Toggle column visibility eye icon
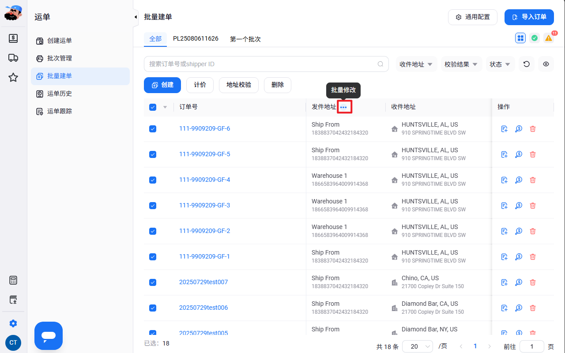The image size is (565, 353). click(546, 64)
